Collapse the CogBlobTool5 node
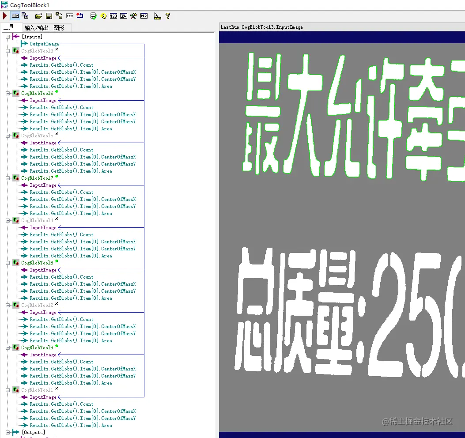Screen dimensions: 465x438 click(x=8, y=136)
